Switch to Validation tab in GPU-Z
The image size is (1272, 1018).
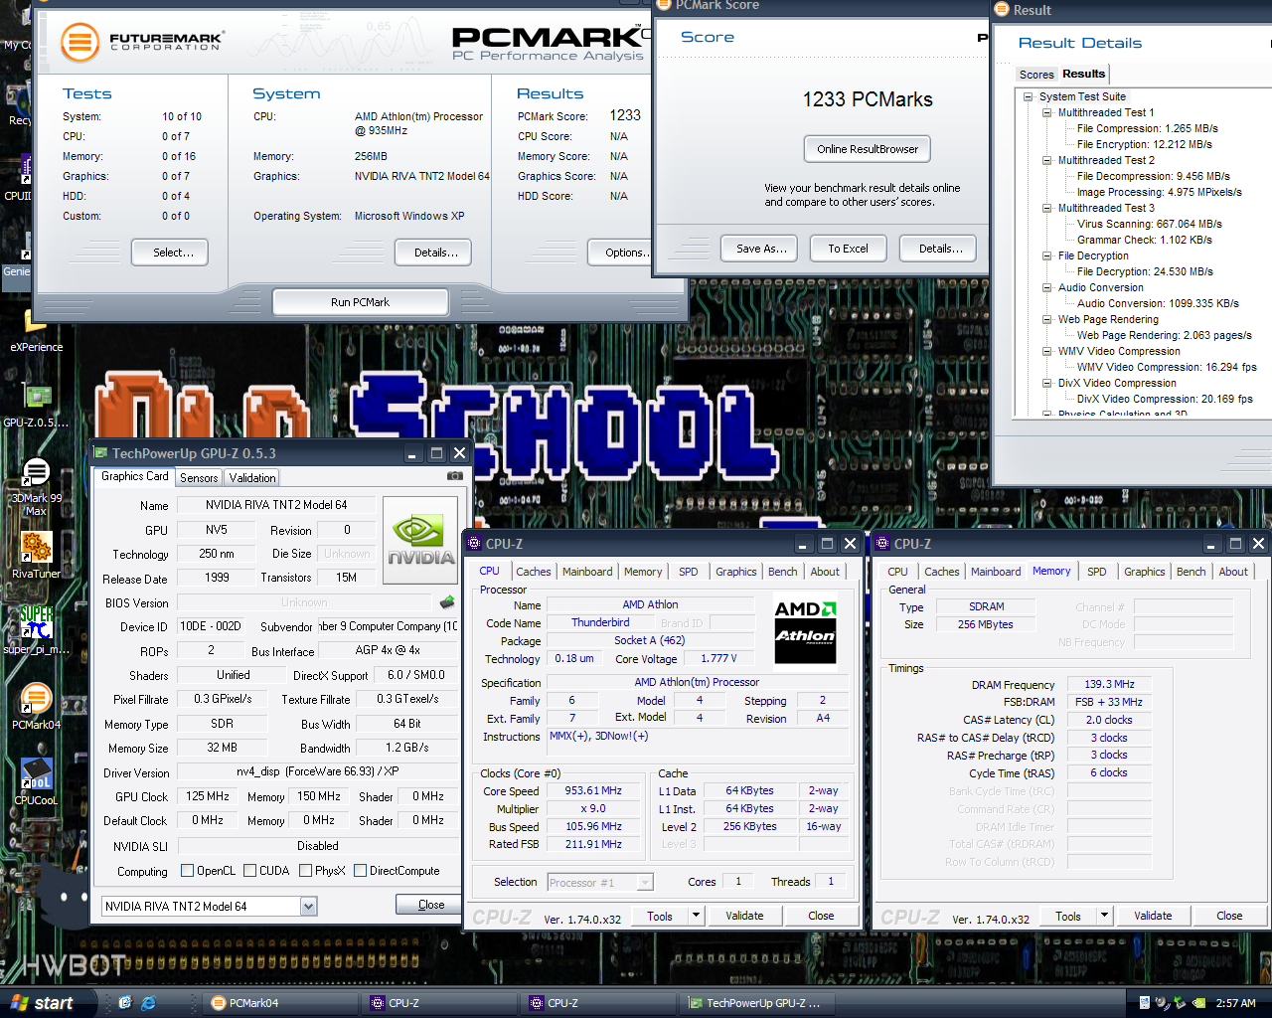252,478
